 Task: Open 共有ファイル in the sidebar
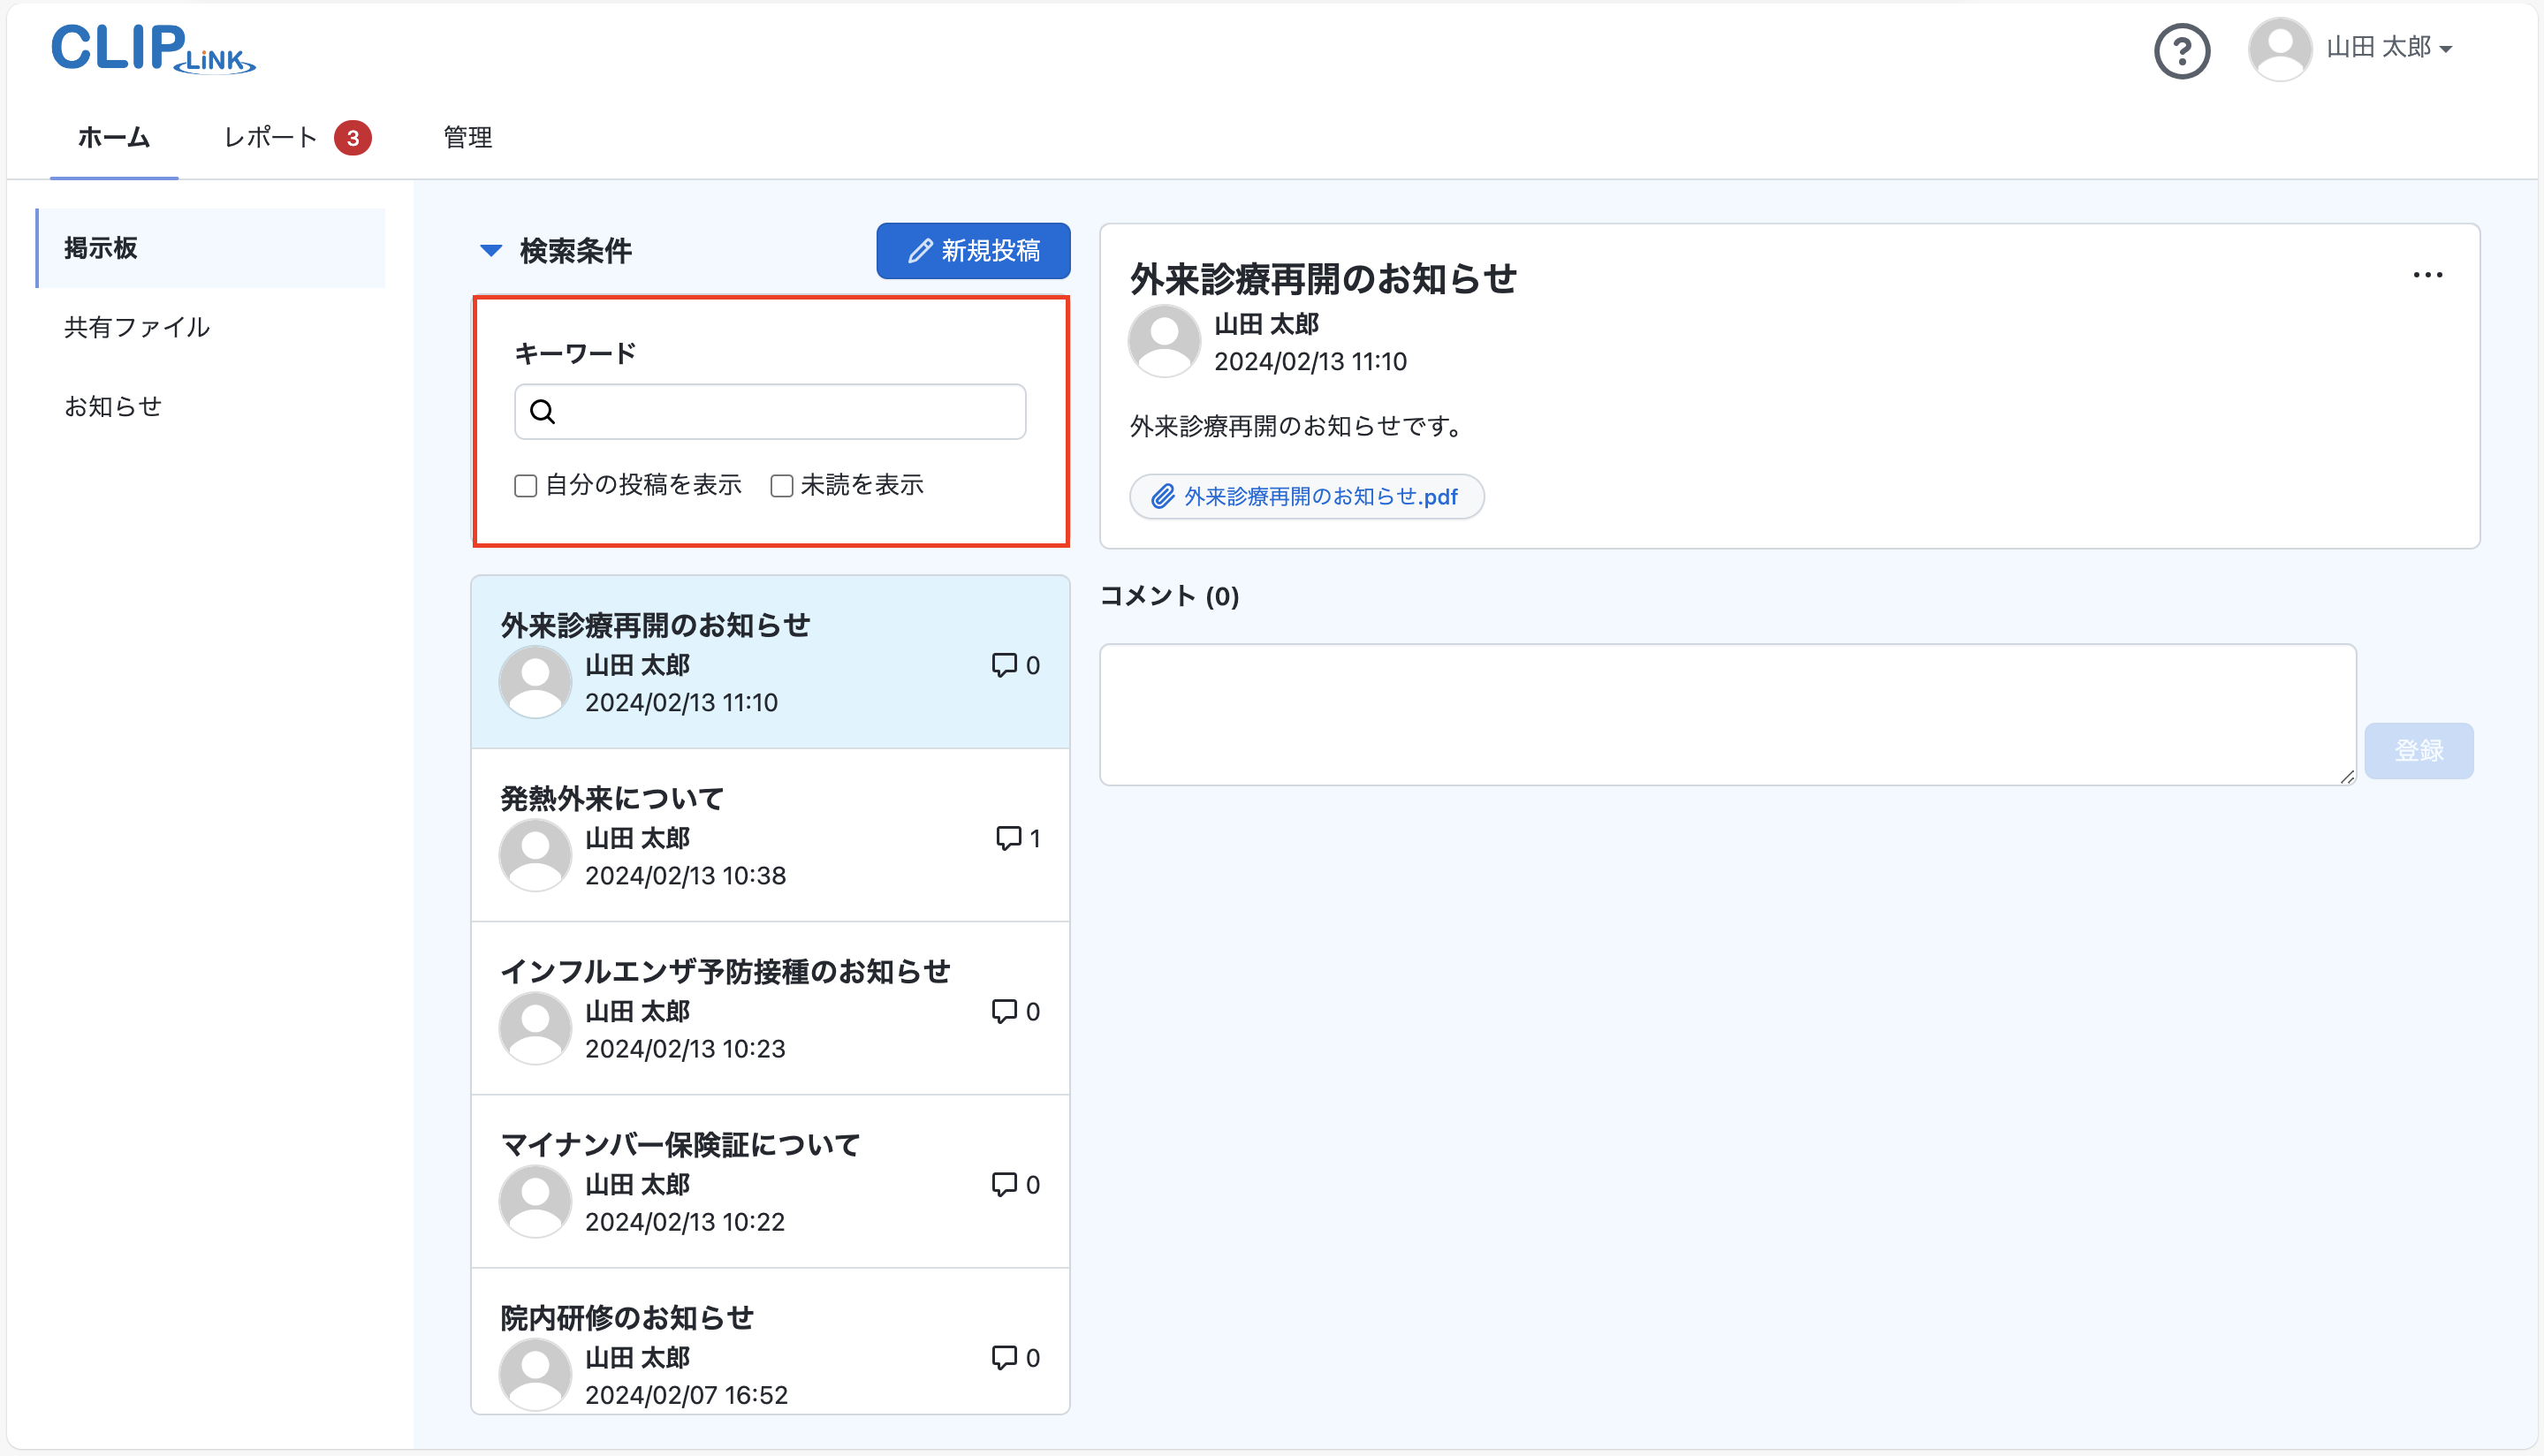(x=137, y=327)
